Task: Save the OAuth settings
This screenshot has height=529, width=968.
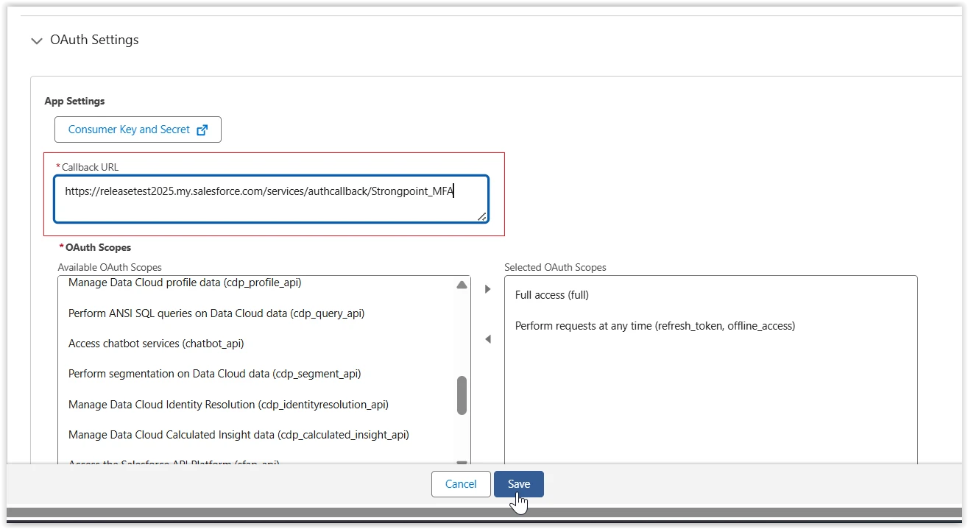Action: (x=518, y=484)
